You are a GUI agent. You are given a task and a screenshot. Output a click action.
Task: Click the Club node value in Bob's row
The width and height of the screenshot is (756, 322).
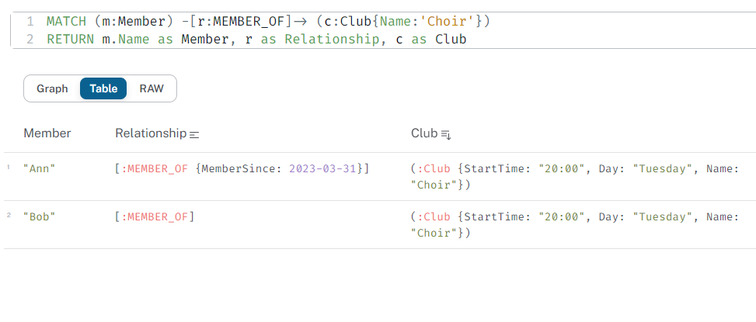(574, 224)
